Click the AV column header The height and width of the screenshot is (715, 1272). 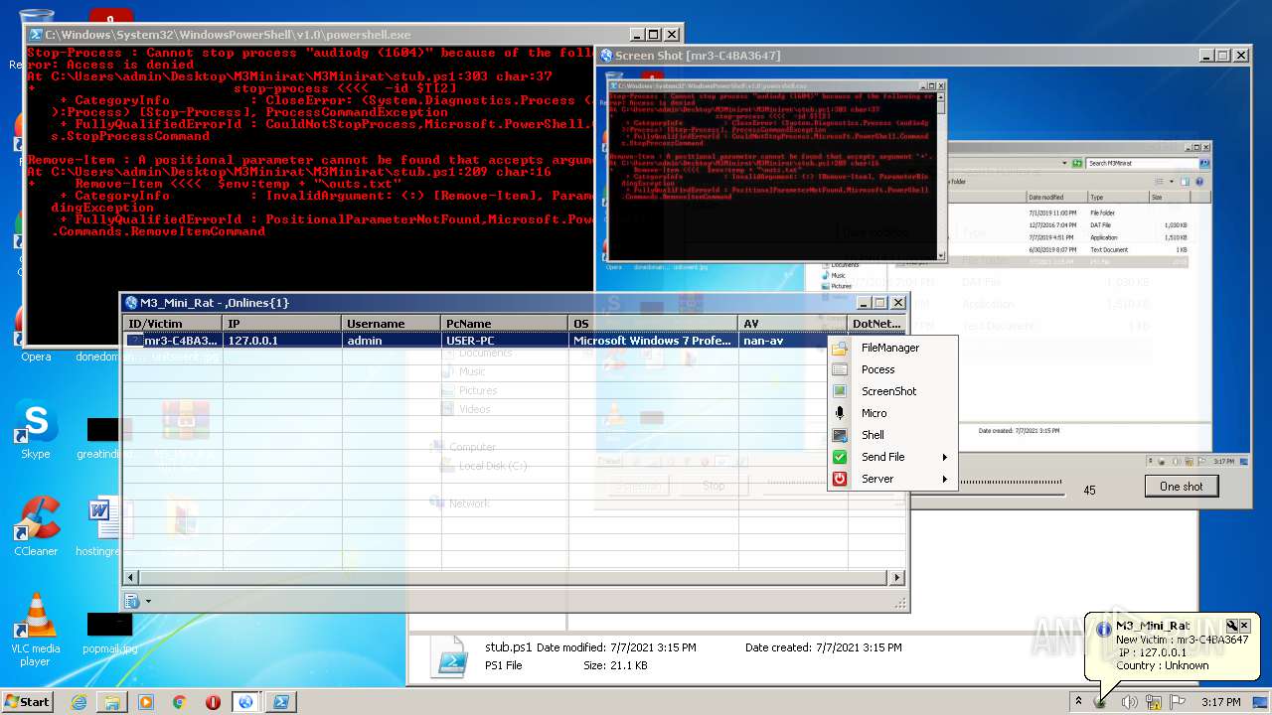tap(792, 324)
